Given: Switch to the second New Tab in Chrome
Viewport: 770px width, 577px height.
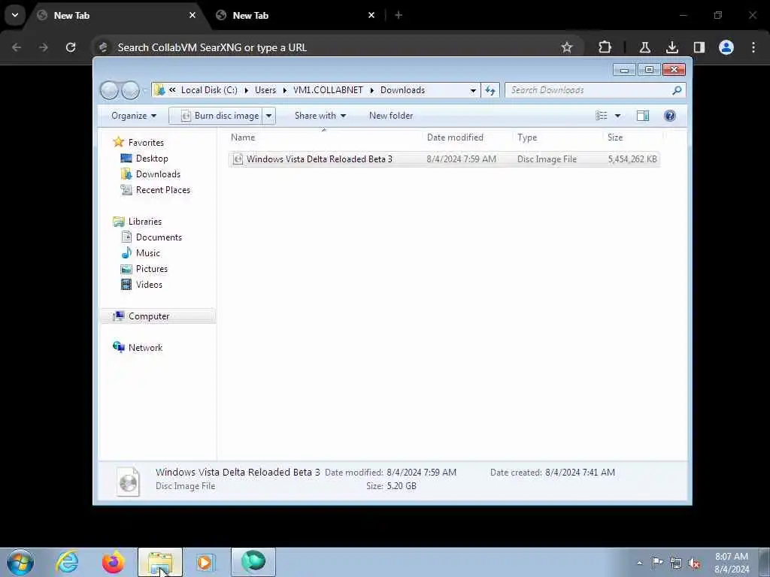Looking at the screenshot, I should click(295, 16).
